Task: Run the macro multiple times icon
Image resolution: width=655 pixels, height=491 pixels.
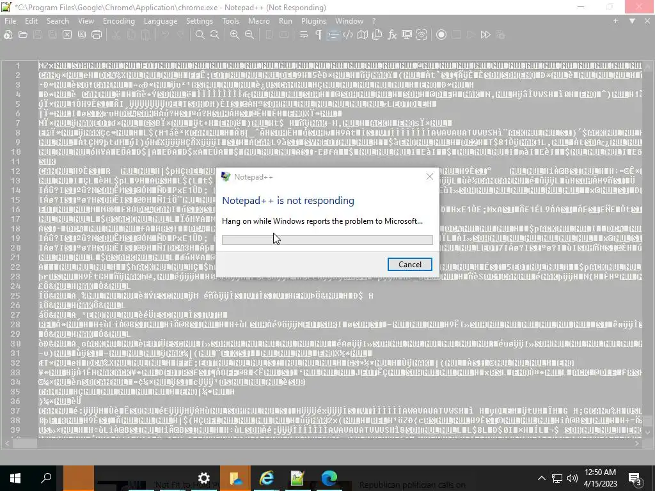Action: (x=485, y=35)
